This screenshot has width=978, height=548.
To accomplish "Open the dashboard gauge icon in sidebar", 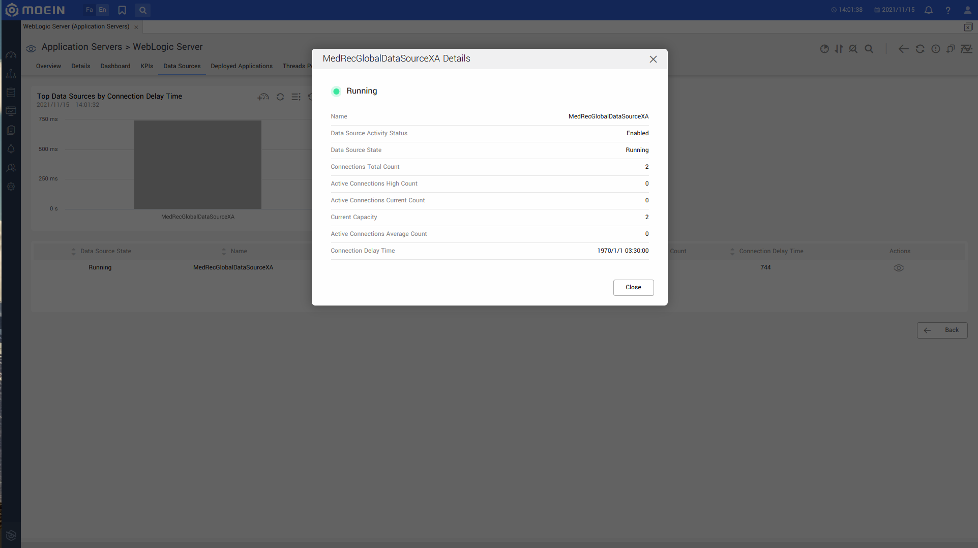I will click(11, 55).
